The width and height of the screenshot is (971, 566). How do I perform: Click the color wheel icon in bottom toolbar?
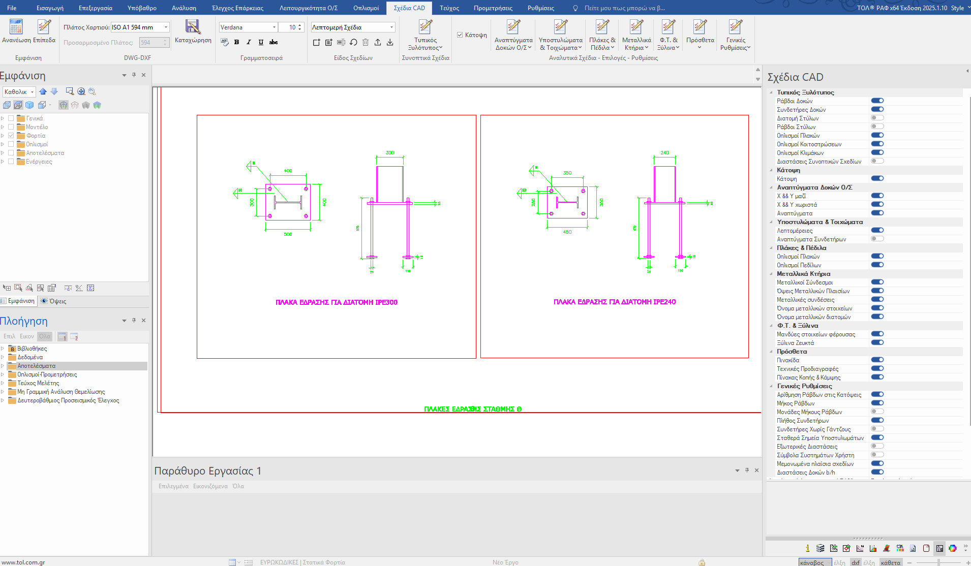pyautogui.click(x=953, y=548)
